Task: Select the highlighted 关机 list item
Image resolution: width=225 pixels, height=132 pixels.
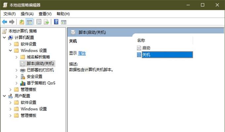Action: (x=167, y=54)
